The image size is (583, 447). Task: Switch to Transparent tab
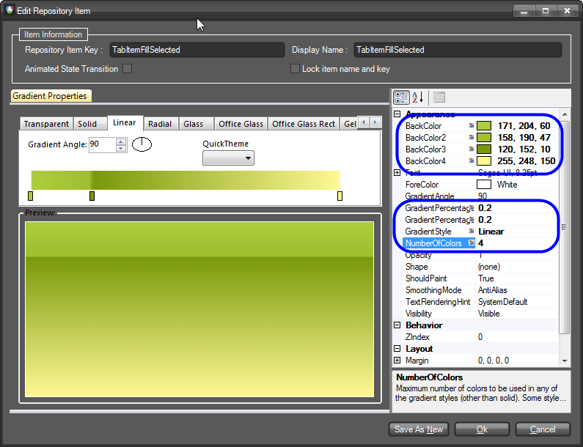[46, 124]
